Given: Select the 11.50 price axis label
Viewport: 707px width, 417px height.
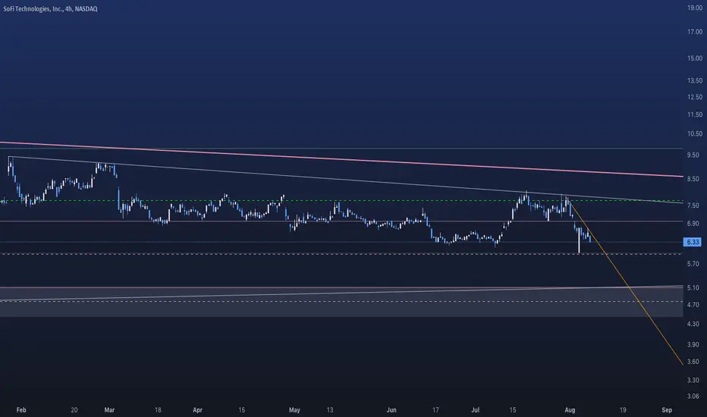Looking at the screenshot, I should tap(695, 115).
